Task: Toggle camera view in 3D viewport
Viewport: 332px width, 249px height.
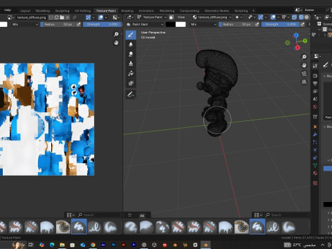Action: point(304,73)
